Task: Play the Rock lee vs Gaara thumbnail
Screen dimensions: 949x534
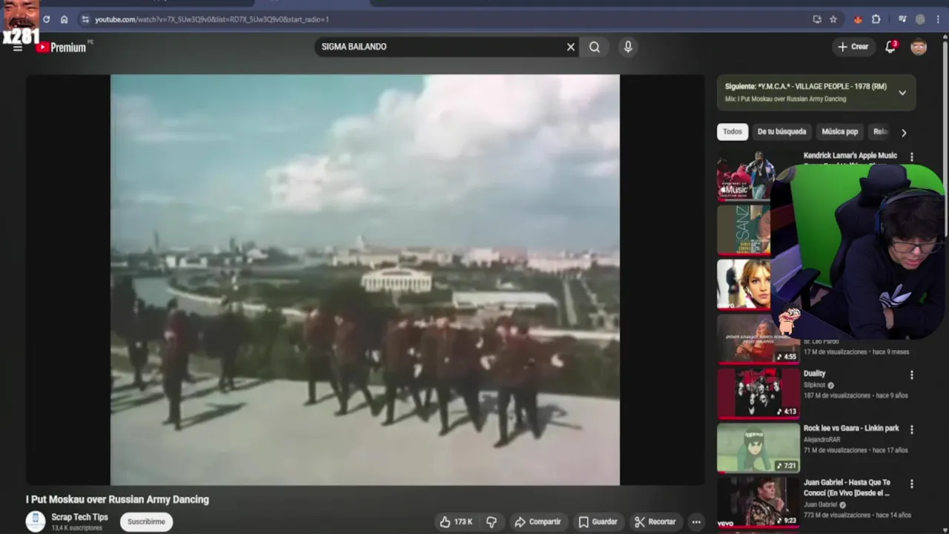Action: (758, 448)
